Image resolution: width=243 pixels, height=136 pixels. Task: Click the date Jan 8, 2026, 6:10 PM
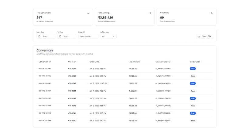pos(98,76)
